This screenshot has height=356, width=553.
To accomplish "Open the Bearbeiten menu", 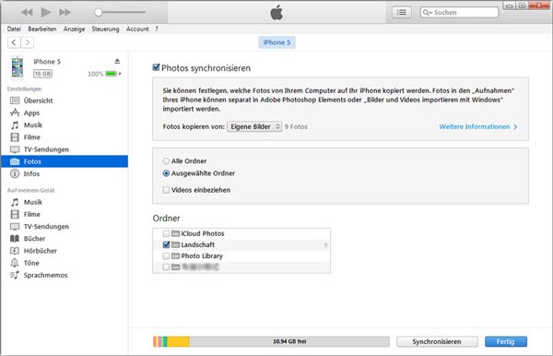I will [x=42, y=29].
